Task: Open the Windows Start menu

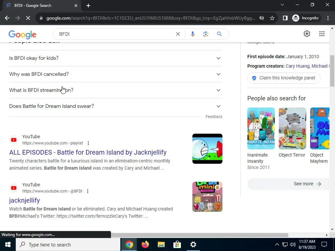Action: (x=8, y=244)
